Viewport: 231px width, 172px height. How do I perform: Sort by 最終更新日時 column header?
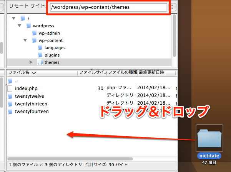[x=156, y=72]
